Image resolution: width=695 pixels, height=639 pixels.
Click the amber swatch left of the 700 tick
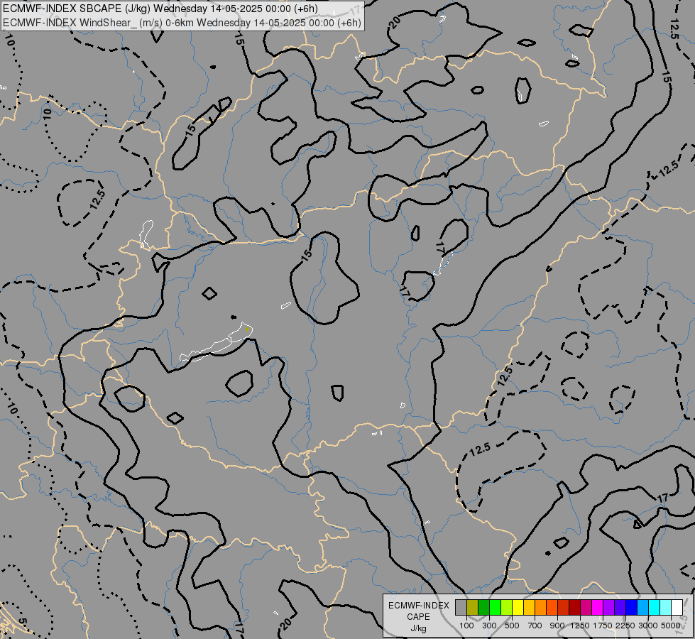click(529, 607)
